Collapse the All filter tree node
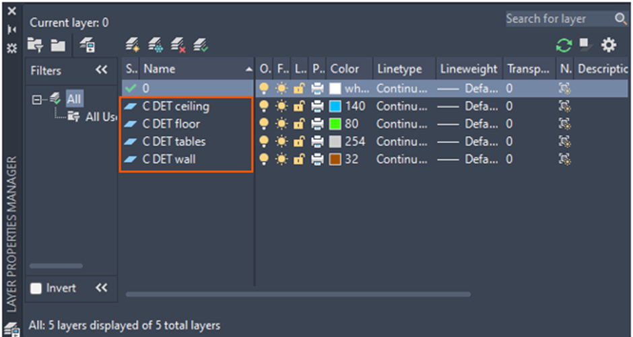This screenshot has width=633, height=337. click(x=36, y=100)
